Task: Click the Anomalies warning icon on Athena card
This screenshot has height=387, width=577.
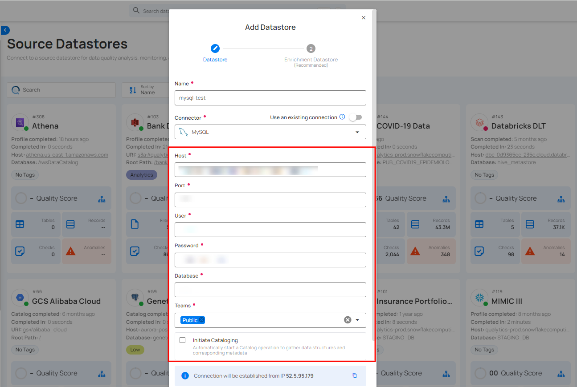Action: pos(70,251)
